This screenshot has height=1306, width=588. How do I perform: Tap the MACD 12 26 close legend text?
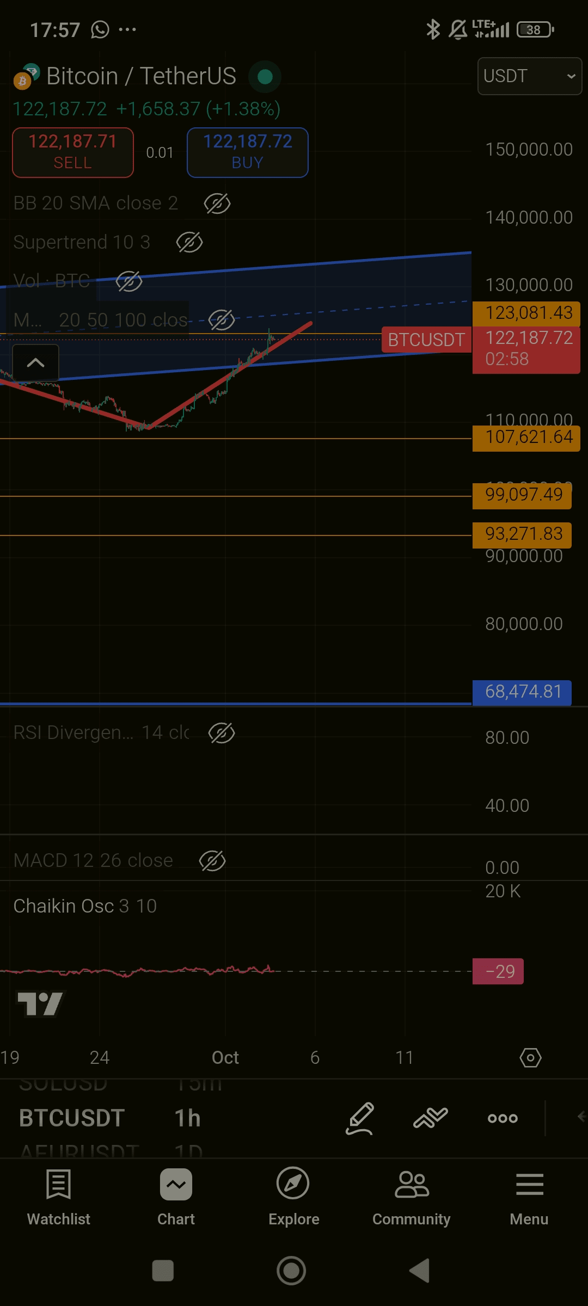pos(93,861)
